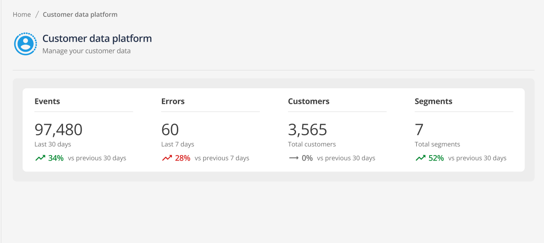Click the 3,565 customers count

pos(307,129)
